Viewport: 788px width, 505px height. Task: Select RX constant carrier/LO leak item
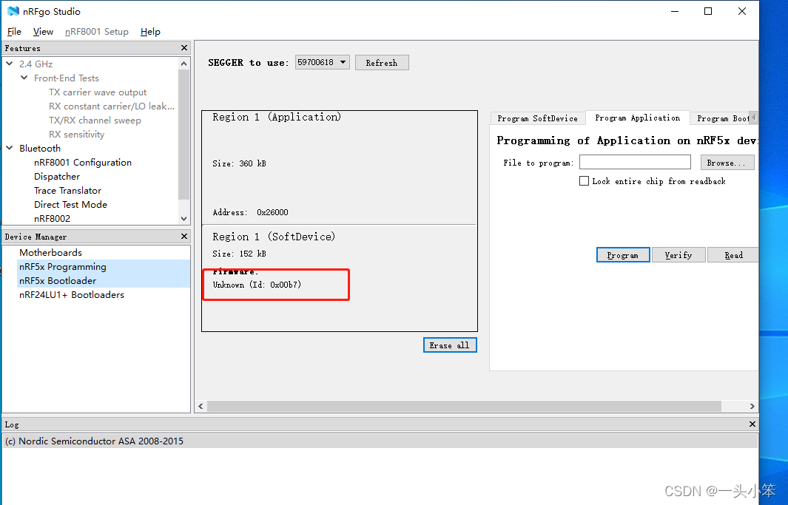(x=112, y=106)
